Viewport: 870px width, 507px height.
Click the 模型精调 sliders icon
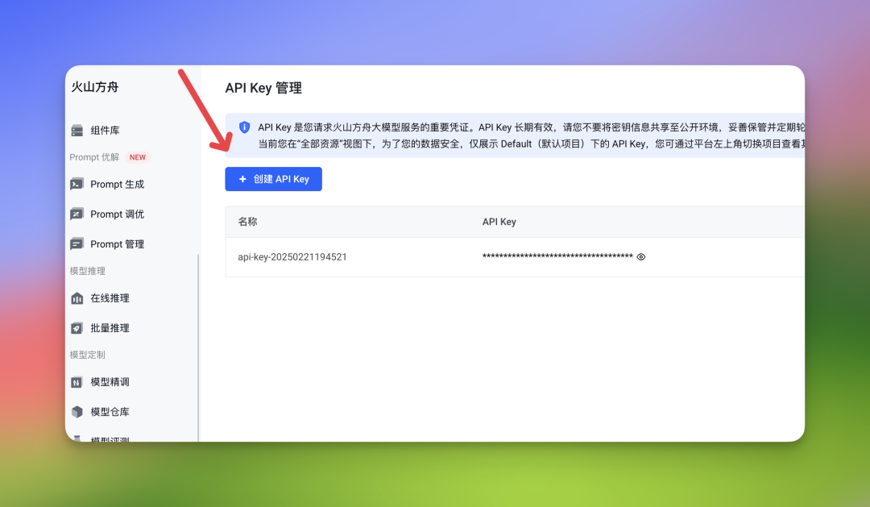[77, 382]
